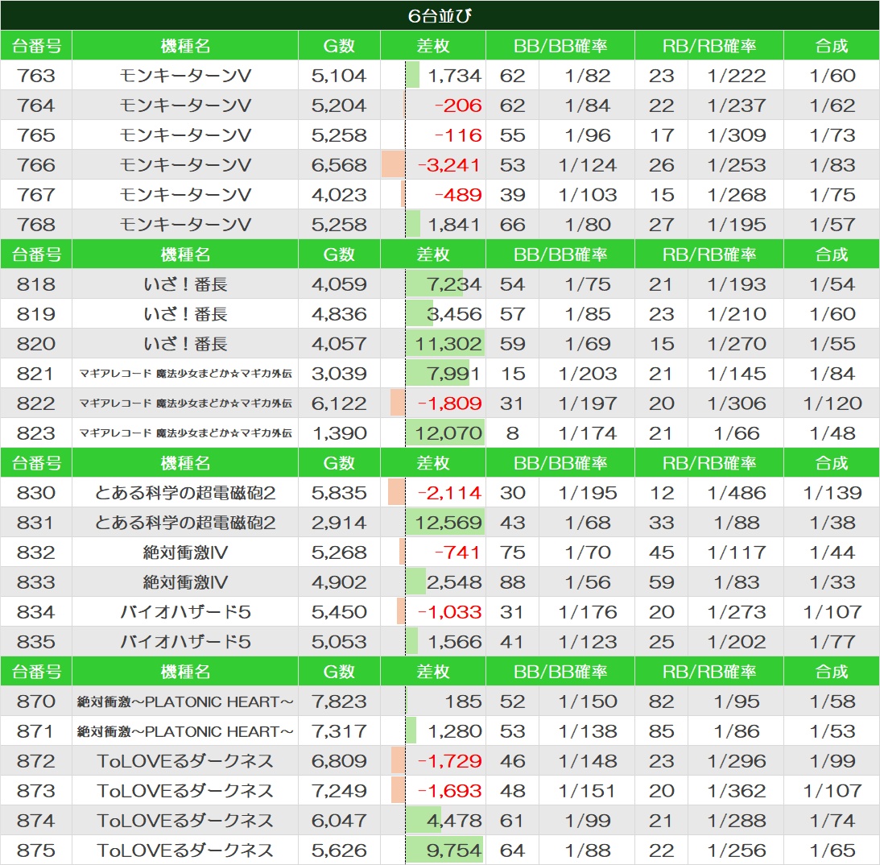The image size is (880, 865).
Task: Click G数 value 7,823 in row 870
Action: pos(339,701)
